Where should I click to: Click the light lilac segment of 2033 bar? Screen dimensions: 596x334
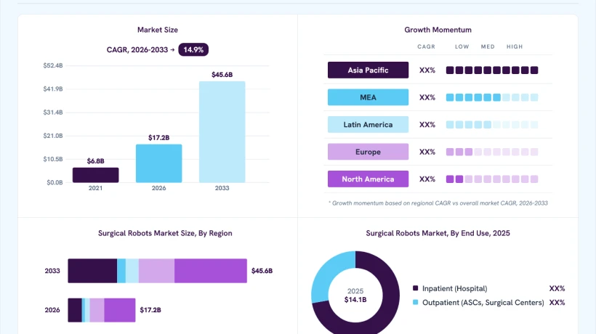click(x=156, y=271)
